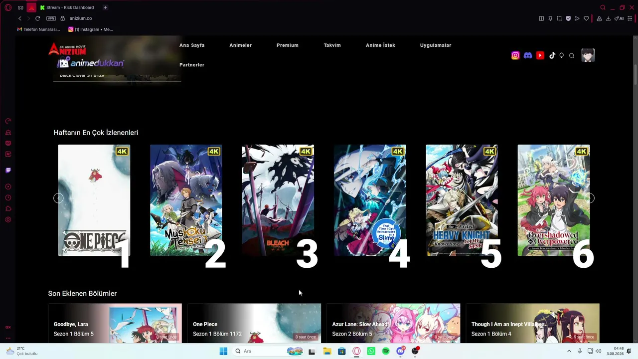Open the Twitch icon in Opera sidebar
This screenshot has height=359, width=638.
pyautogui.click(x=8, y=171)
